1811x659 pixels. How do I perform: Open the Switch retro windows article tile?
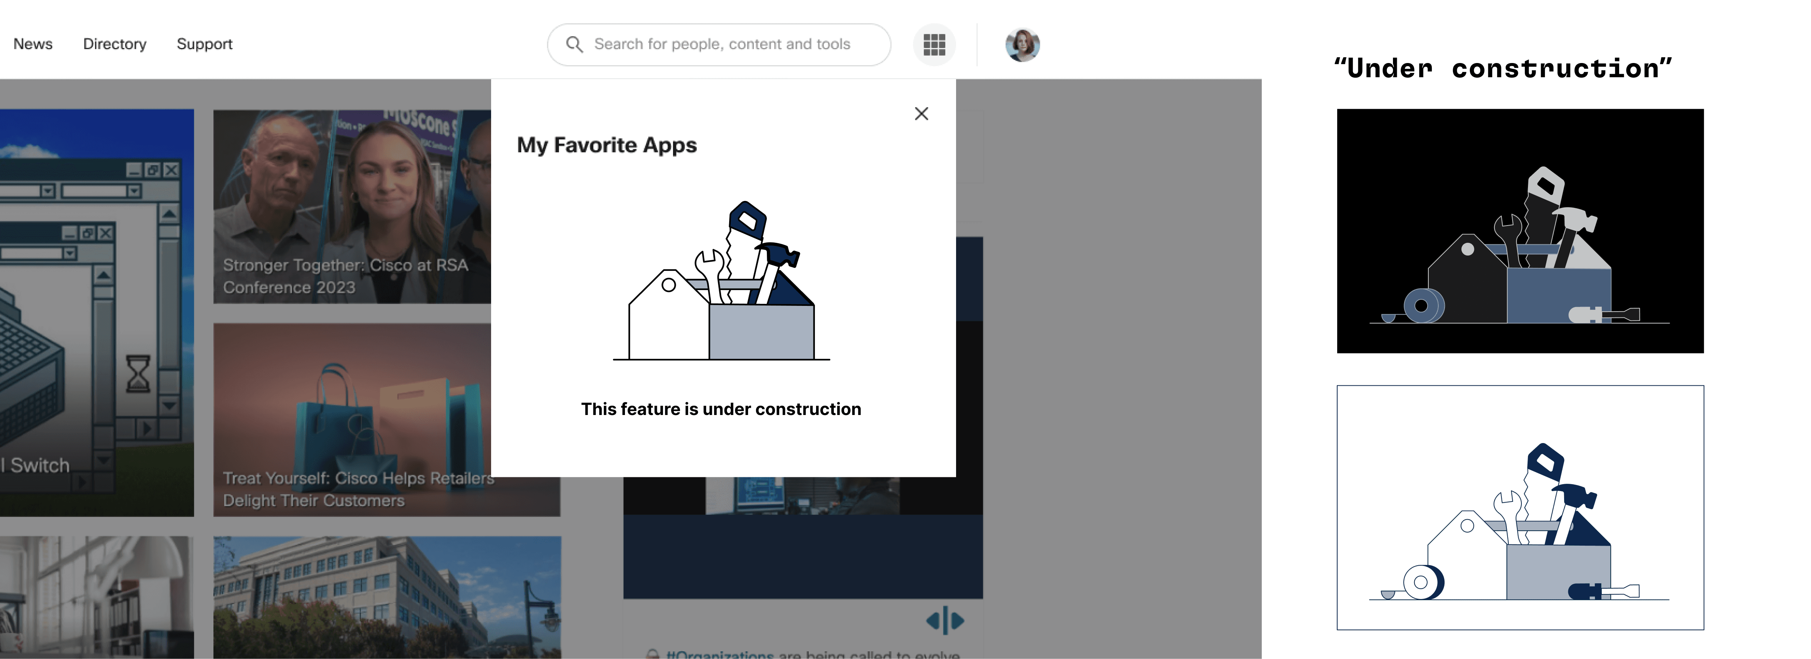coord(97,313)
